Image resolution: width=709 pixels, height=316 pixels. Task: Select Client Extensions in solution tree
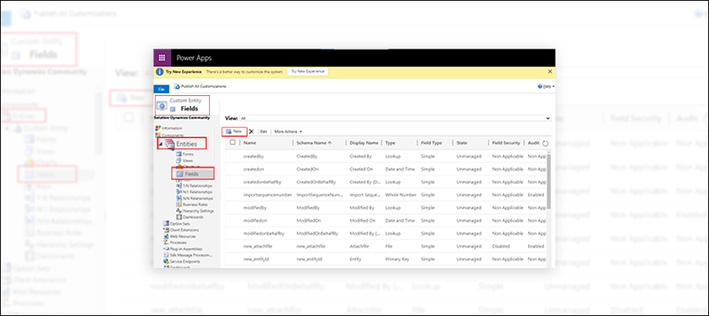pos(181,230)
